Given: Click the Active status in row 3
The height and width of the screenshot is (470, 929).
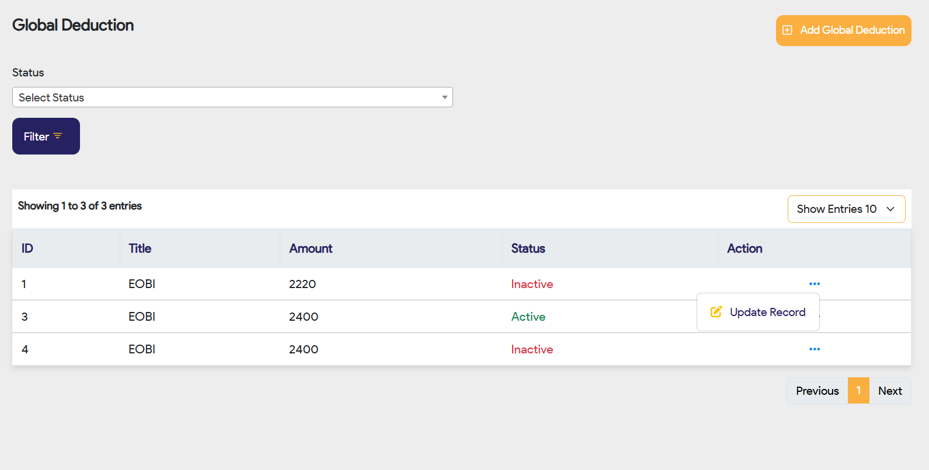Looking at the screenshot, I should [x=528, y=317].
